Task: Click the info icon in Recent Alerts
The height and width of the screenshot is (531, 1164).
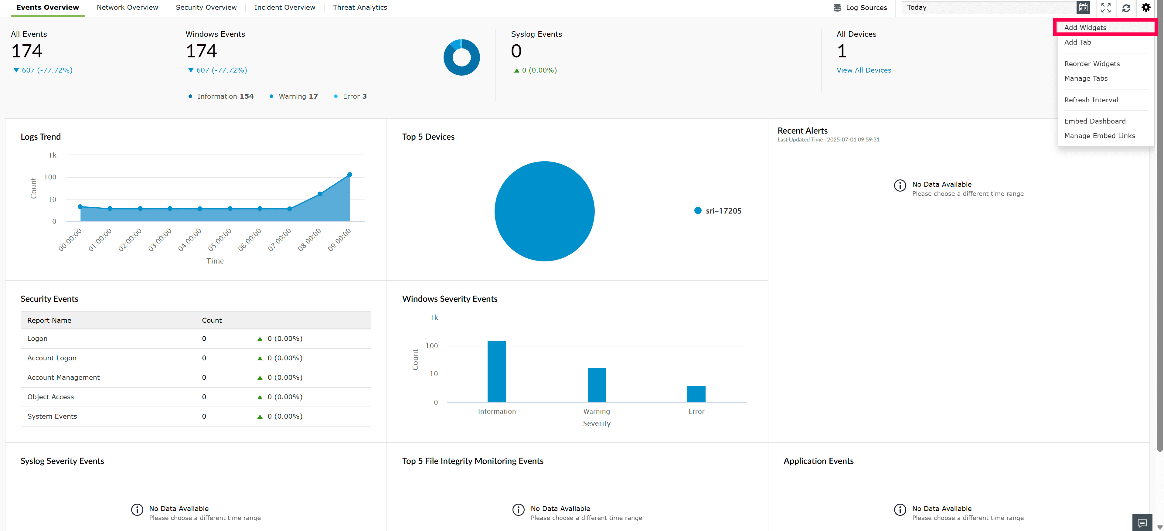Action: (x=899, y=186)
